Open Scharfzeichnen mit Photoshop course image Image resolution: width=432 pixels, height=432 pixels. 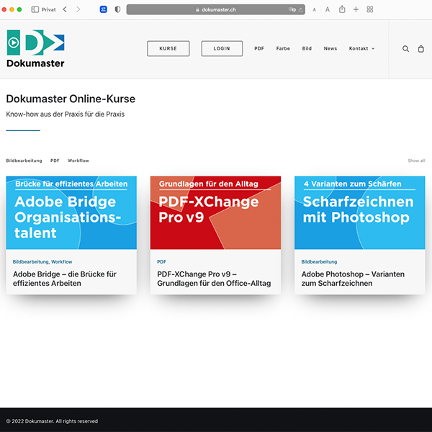[360, 212]
